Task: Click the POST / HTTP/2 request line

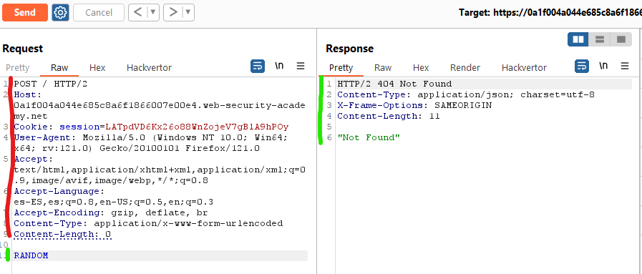Action: pos(50,84)
